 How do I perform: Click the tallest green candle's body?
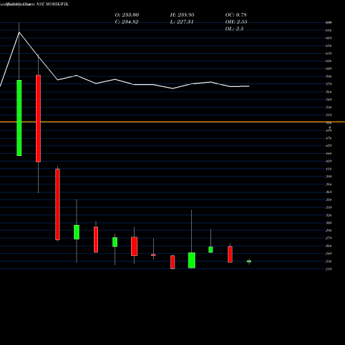(19, 118)
